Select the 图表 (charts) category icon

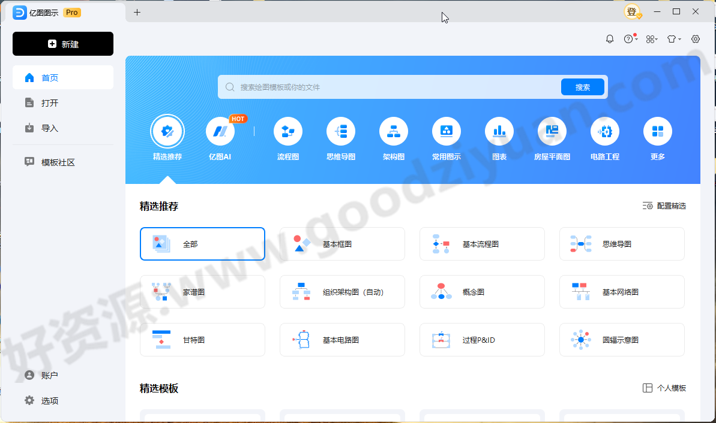[x=499, y=131]
